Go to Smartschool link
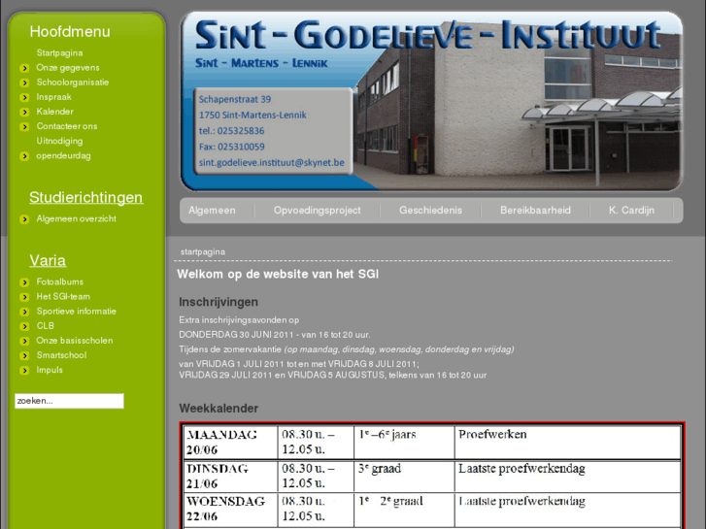The height and width of the screenshot is (529, 706). [61, 355]
